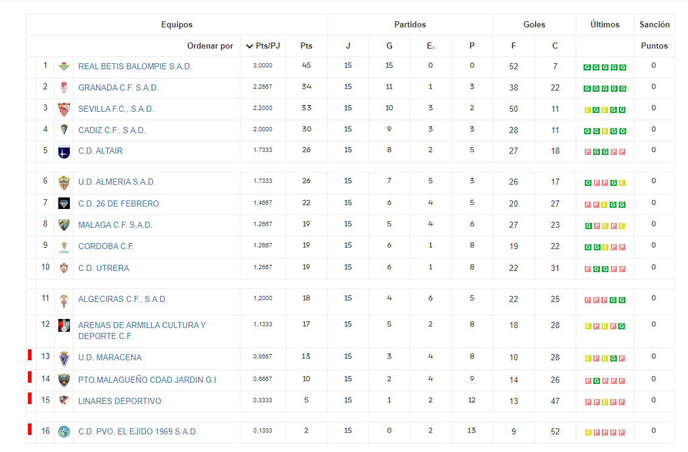The height and width of the screenshot is (452, 688).
Task: Sort by F goals for header
Action: pyautogui.click(x=513, y=46)
